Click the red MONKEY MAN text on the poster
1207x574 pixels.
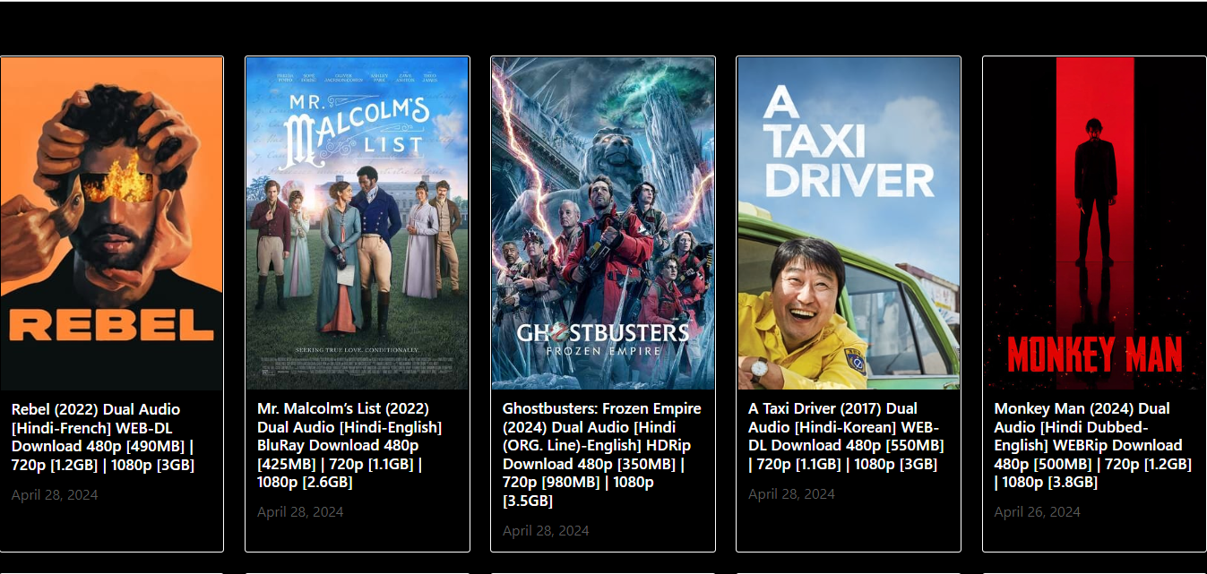[1094, 354]
